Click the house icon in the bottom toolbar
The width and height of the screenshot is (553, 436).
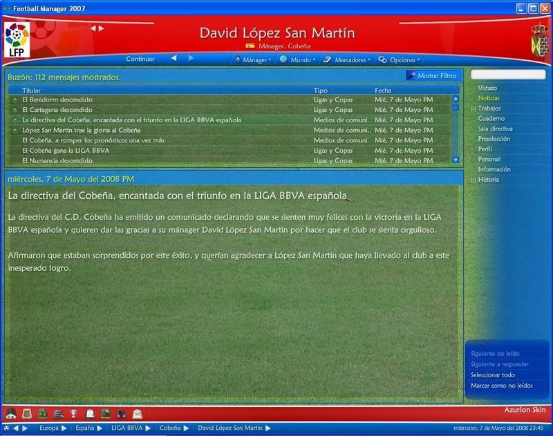coord(11,413)
